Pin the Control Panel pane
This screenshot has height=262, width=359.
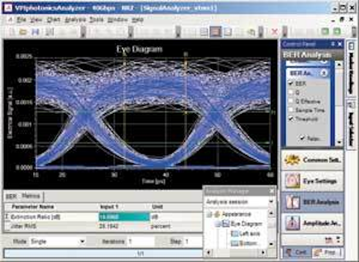(333, 44)
